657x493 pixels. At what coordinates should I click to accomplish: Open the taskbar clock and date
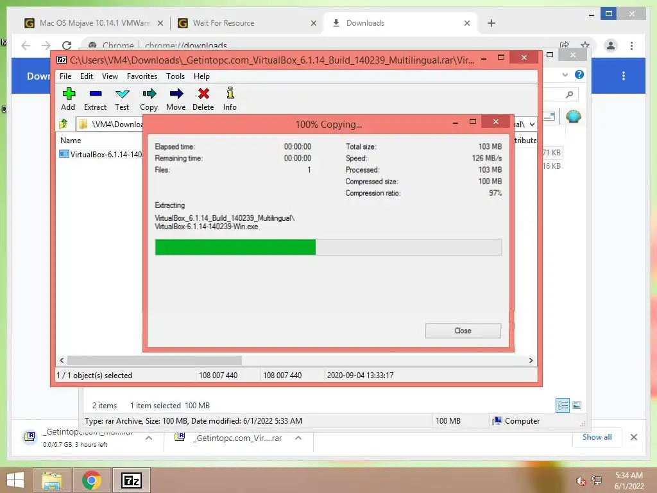click(629, 481)
